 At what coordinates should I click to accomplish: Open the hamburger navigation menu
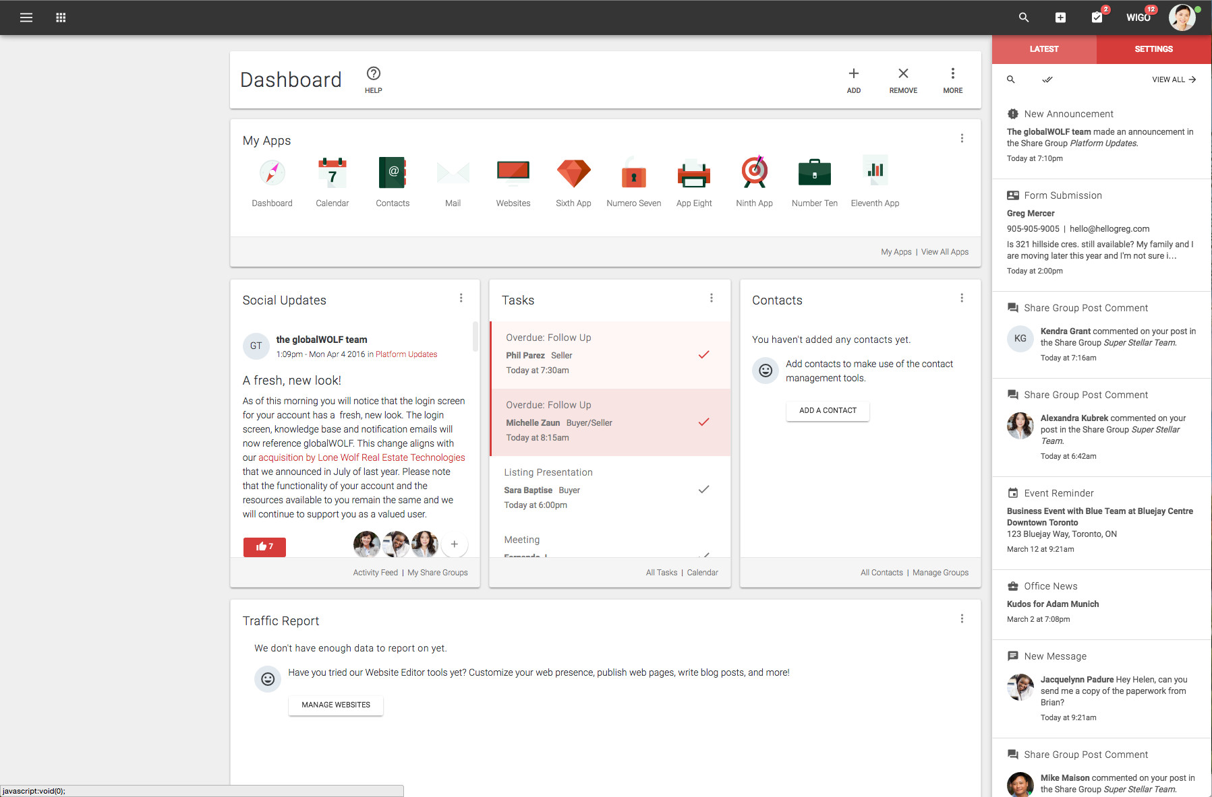point(26,18)
